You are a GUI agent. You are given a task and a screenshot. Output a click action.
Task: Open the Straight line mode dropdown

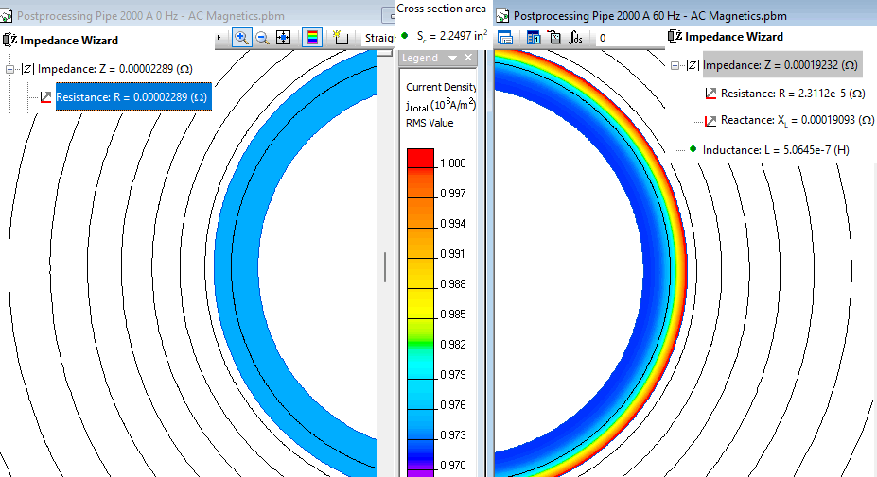(x=379, y=38)
